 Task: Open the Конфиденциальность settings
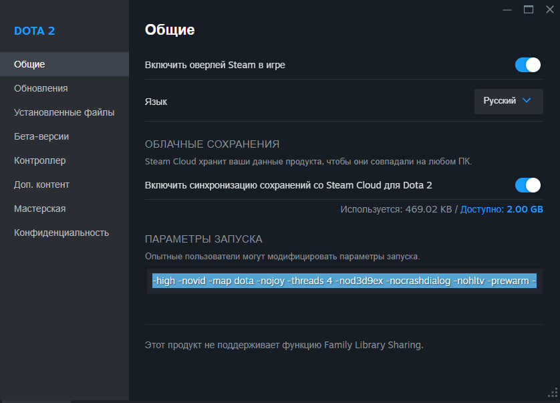click(x=61, y=233)
